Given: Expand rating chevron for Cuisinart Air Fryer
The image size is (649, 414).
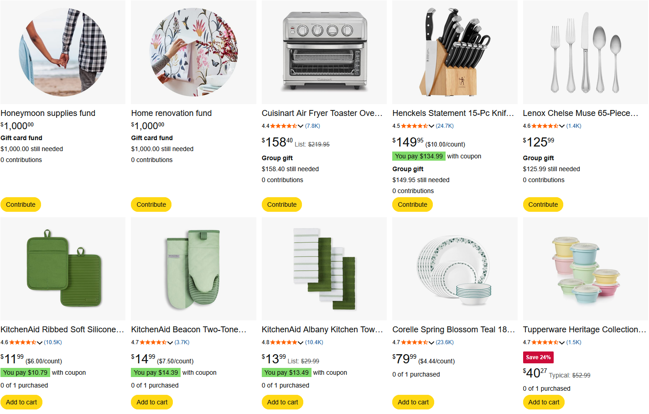Looking at the screenshot, I should tap(301, 126).
